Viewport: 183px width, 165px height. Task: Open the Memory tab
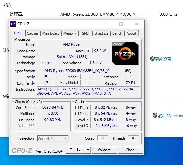tap(70, 33)
